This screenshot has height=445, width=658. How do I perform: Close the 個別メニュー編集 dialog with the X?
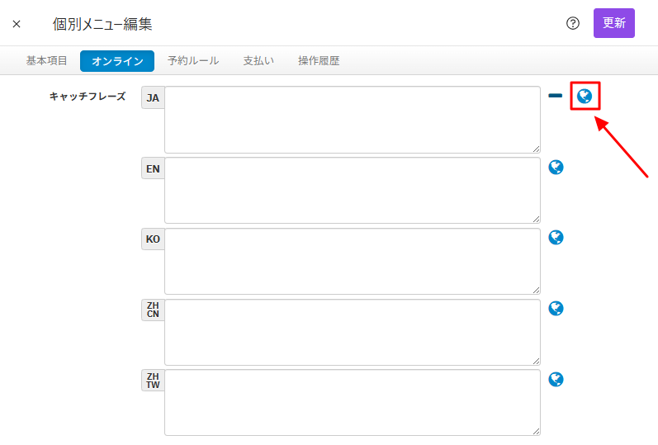(x=17, y=24)
